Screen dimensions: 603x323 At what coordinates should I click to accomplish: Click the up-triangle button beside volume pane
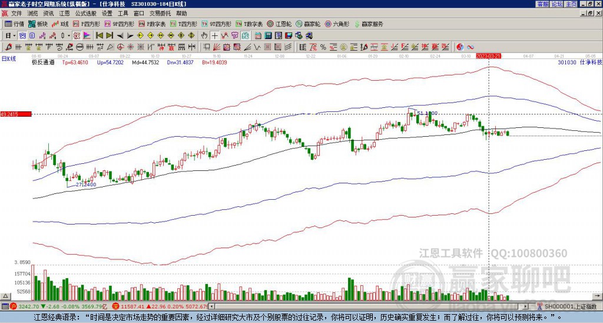pos(6,296)
